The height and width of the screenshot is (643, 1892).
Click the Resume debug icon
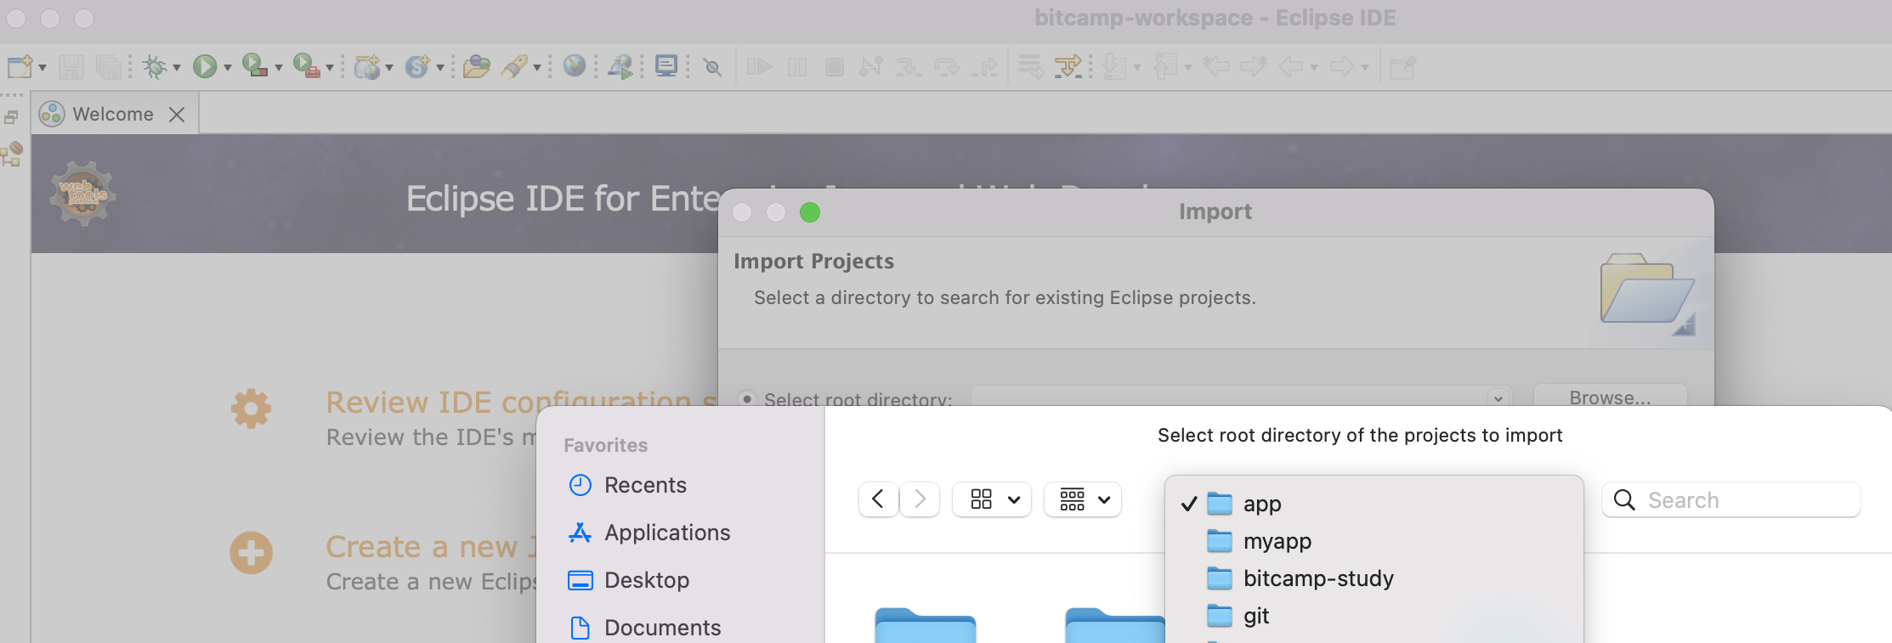[759, 66]
